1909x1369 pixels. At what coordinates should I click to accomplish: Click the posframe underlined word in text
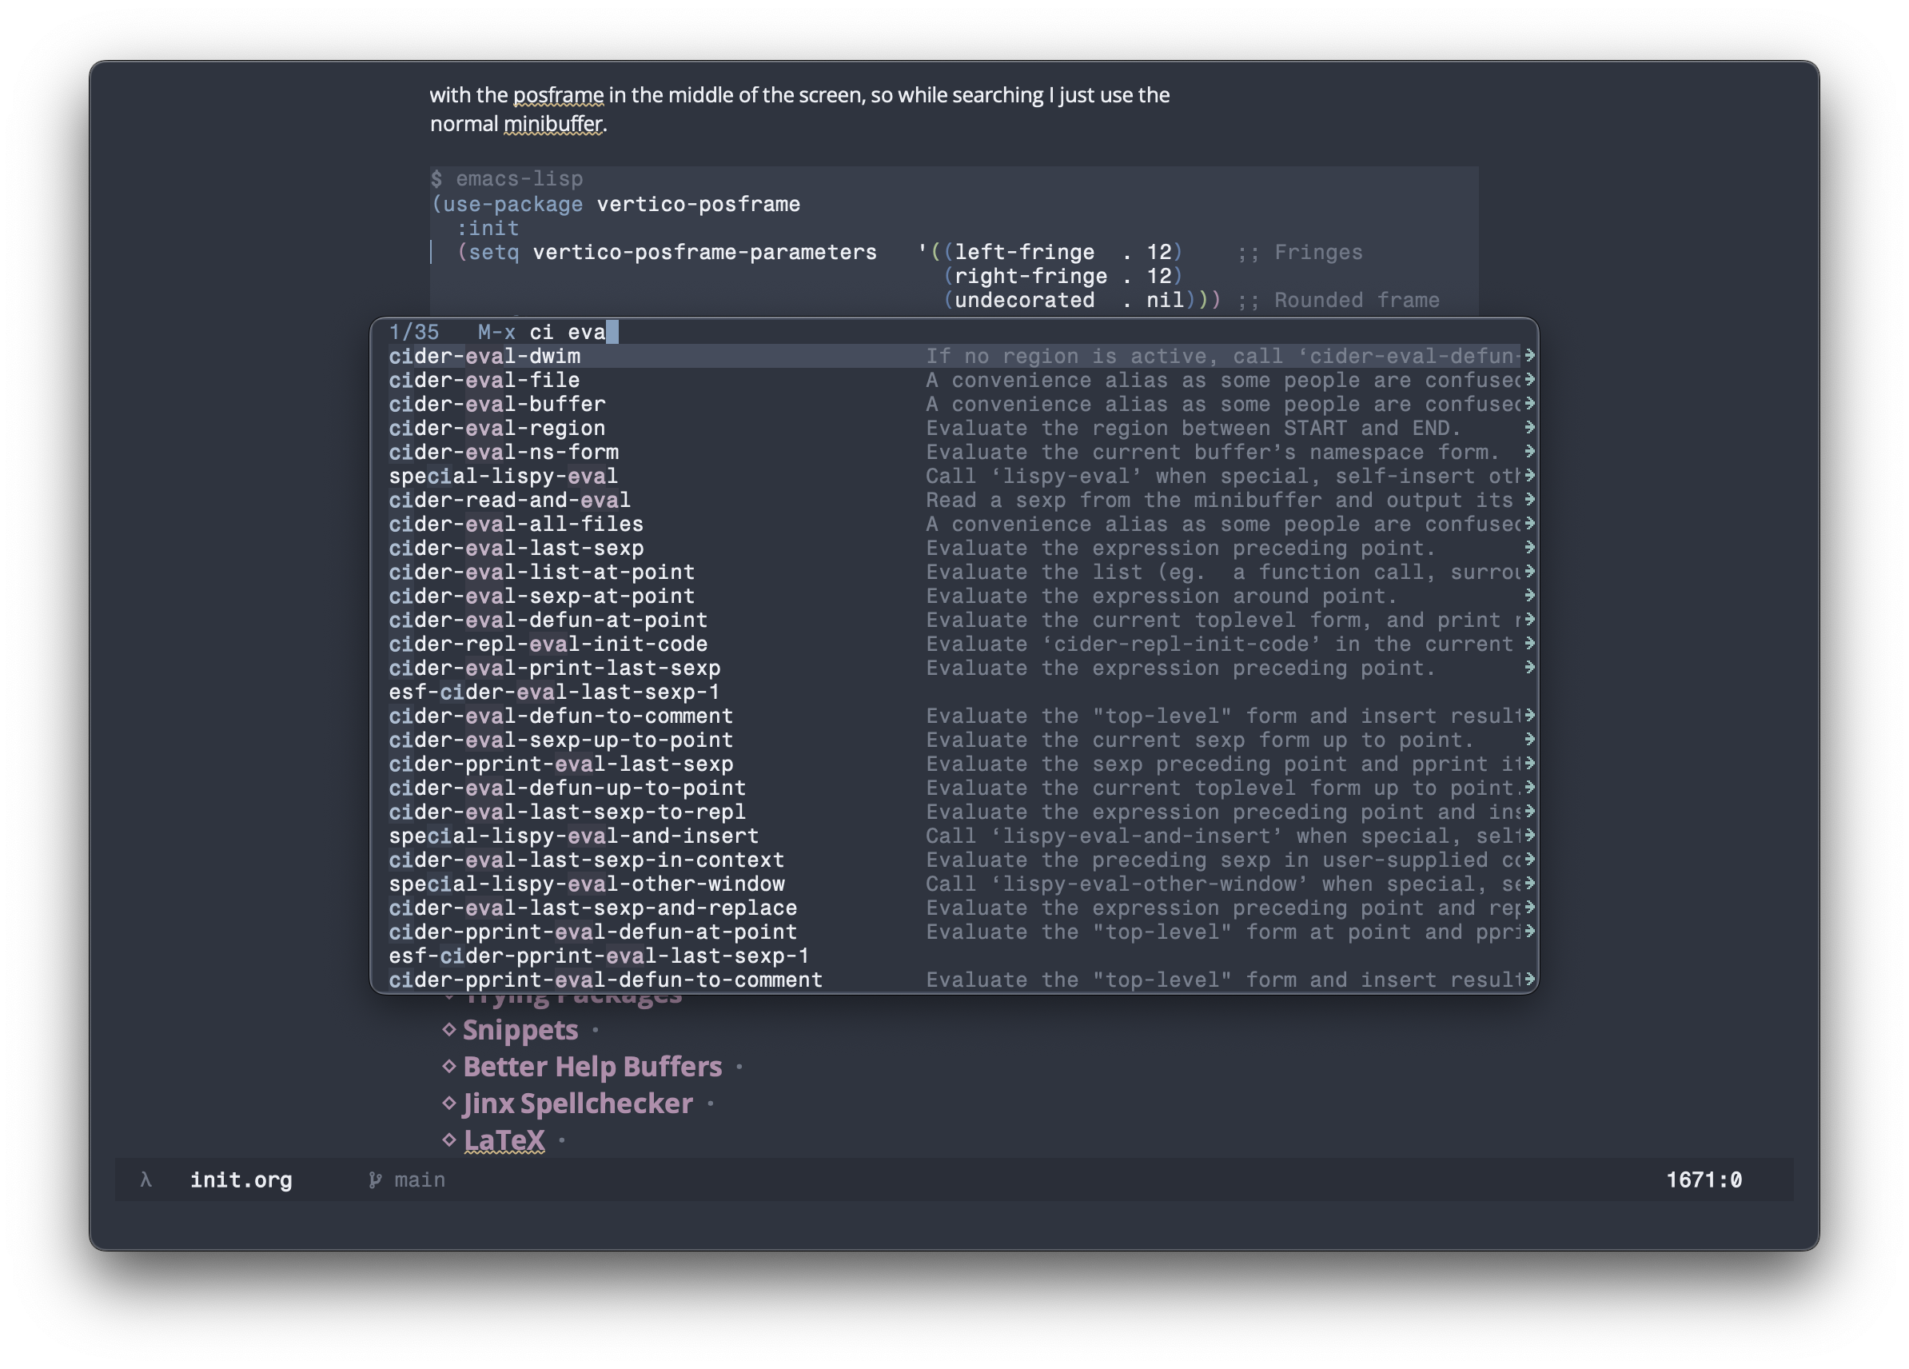coord(558,95)
